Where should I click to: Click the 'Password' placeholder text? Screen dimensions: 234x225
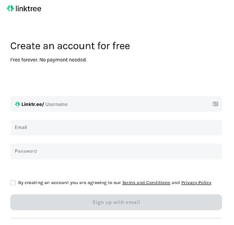(25, 151)
